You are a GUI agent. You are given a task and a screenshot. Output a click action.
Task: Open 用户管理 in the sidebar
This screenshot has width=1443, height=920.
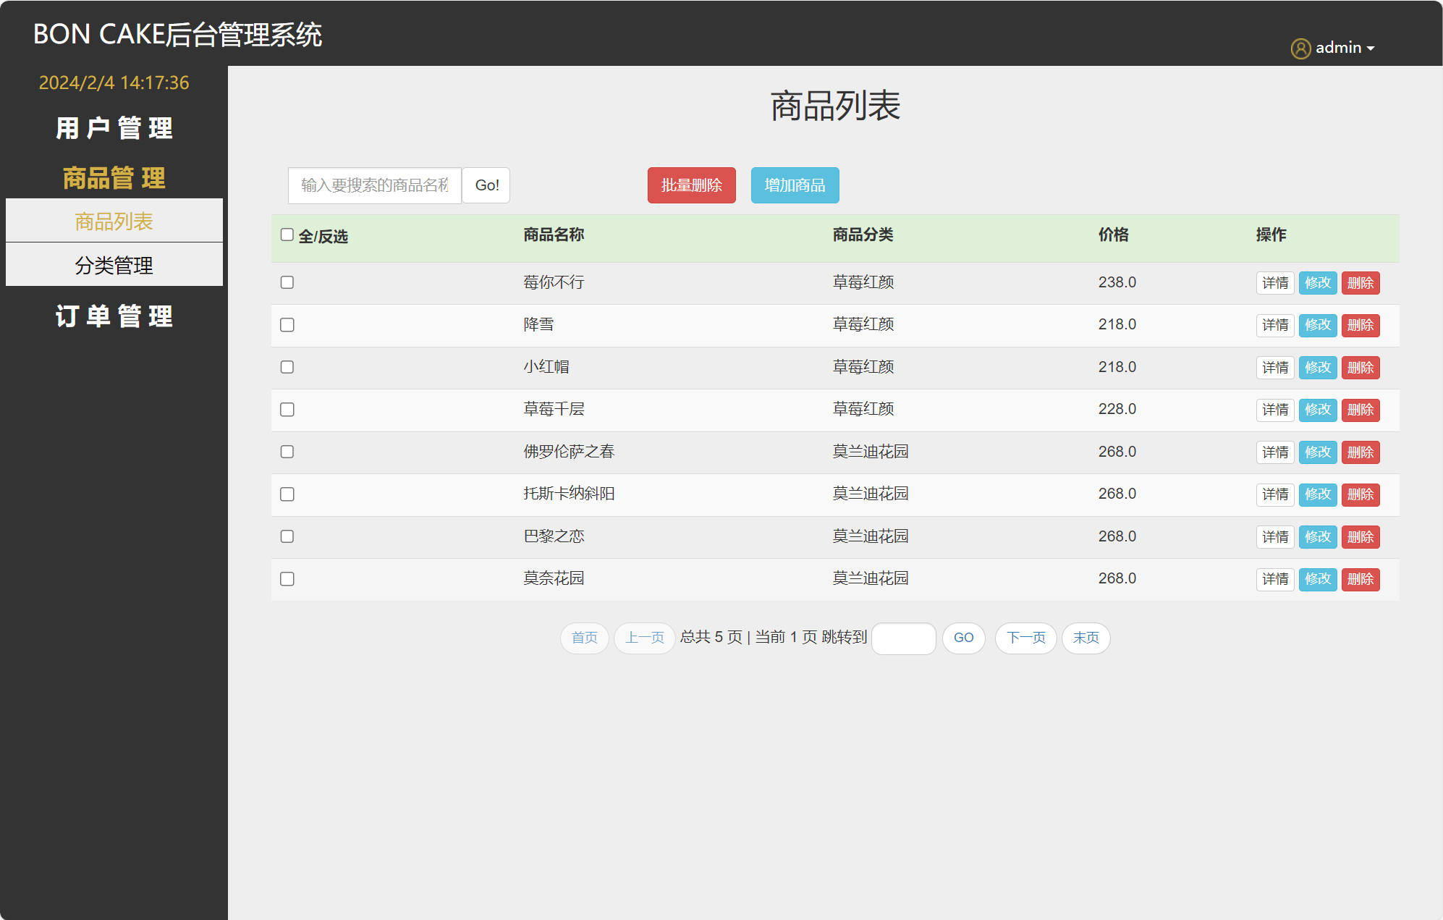coord(114,128)
